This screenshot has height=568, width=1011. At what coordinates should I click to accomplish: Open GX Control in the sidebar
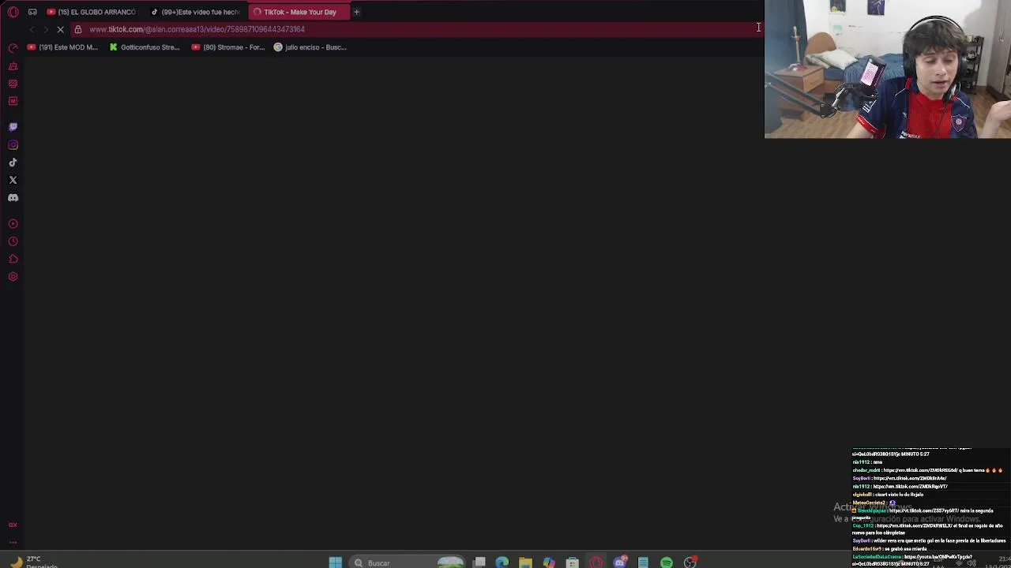(13, 49)
